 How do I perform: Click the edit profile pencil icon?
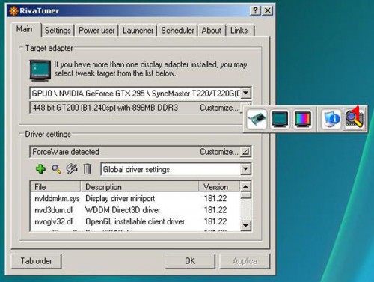pos(72,169)
